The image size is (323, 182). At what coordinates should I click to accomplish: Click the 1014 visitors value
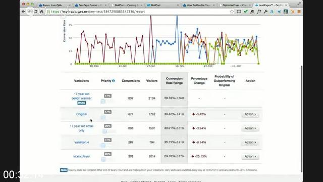152,156
